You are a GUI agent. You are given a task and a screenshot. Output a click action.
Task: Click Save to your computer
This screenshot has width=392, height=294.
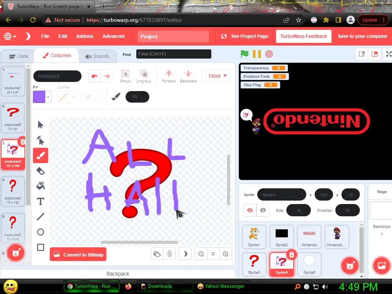tap(363, 36)
